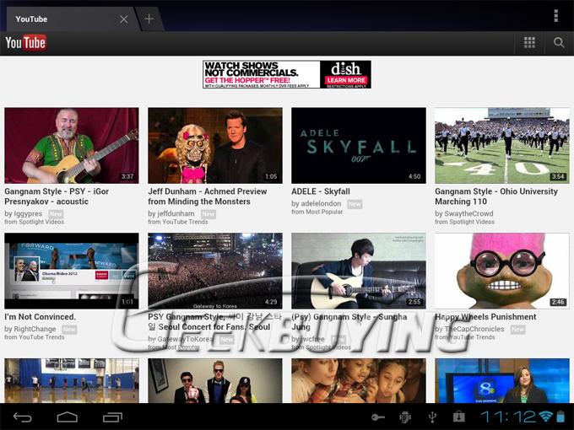The height and width of the screenshot is (430, 574).
Task: Open the browser overflow menu (three dots)
Action: coord(555,16)
